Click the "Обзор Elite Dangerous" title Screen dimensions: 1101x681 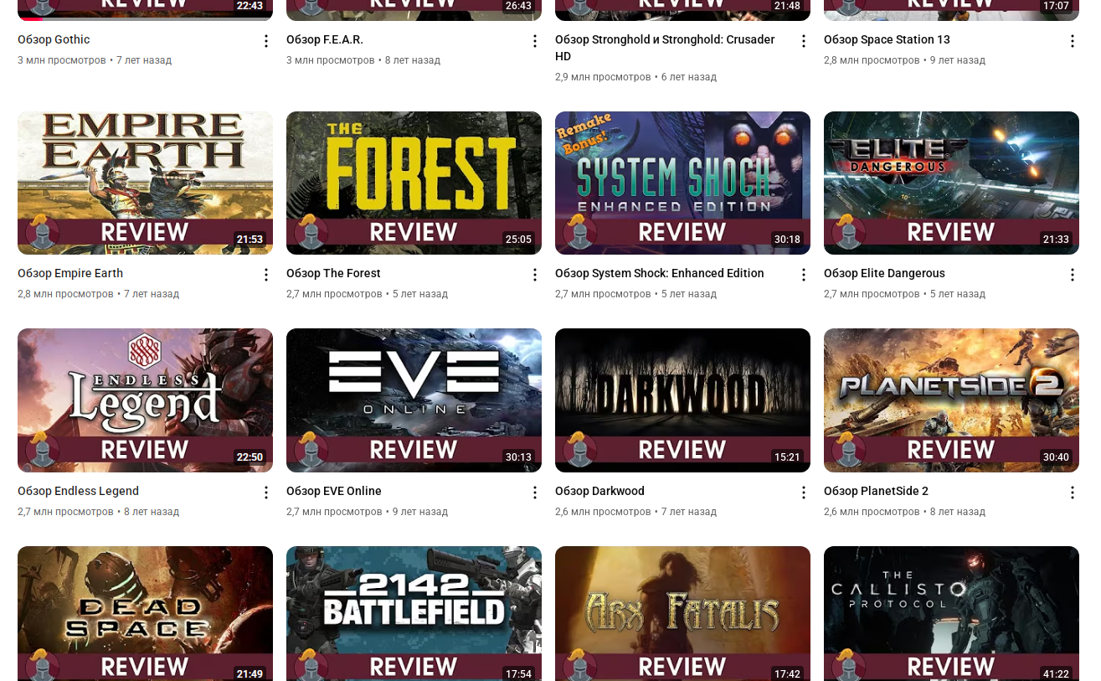tap(884, 273)
